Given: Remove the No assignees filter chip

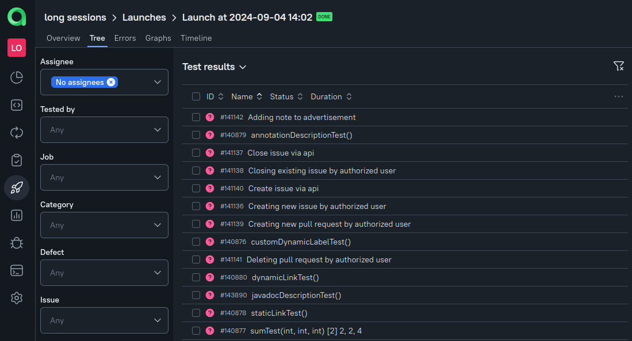Looking at the screenshot, I should click(x=111, y=82).
